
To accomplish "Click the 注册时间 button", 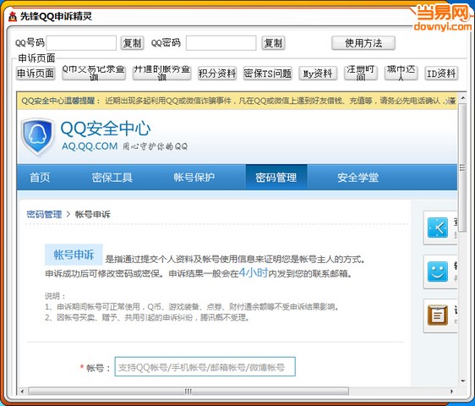I will tap(361, 74).
